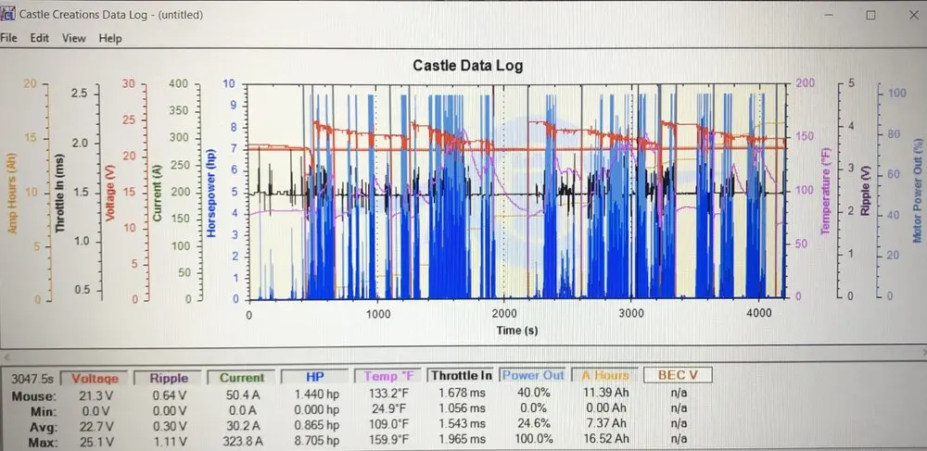Toggle the Throttle In series button
This screenshot has height=451, width=927.
click(x=461, y=375)
